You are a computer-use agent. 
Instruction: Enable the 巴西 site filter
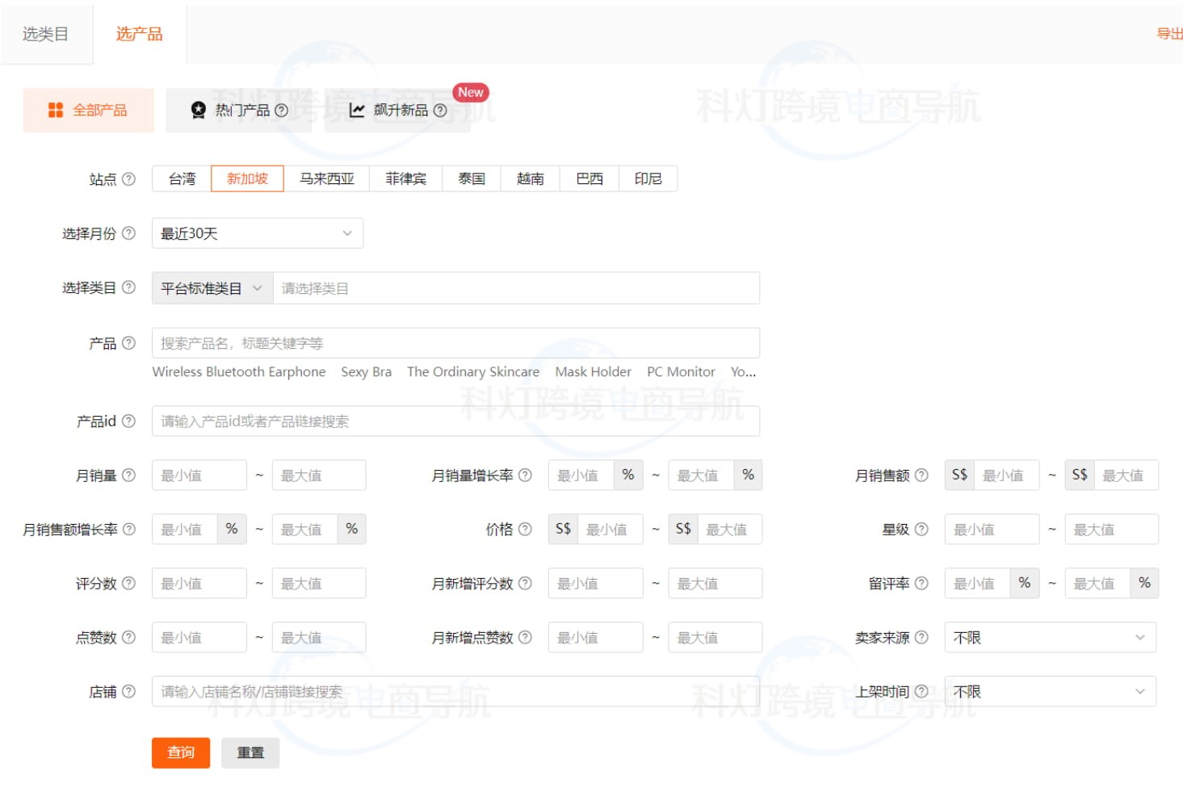pyautogui.click(x=589, y=178)
